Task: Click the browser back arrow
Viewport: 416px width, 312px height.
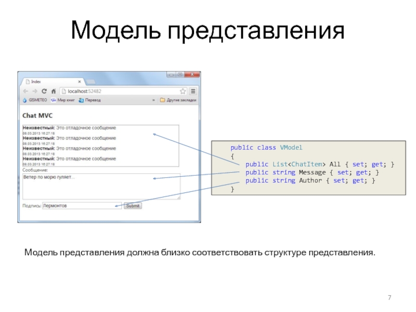Action: (x=25, y=91)
